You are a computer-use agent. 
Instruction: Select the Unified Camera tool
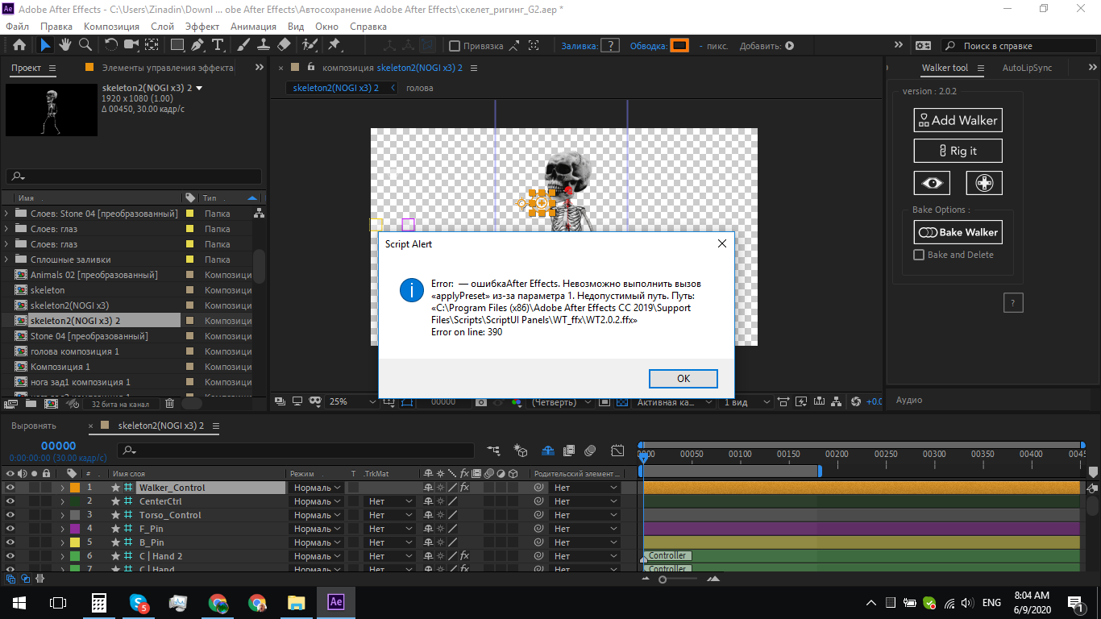tap(131, 45)
